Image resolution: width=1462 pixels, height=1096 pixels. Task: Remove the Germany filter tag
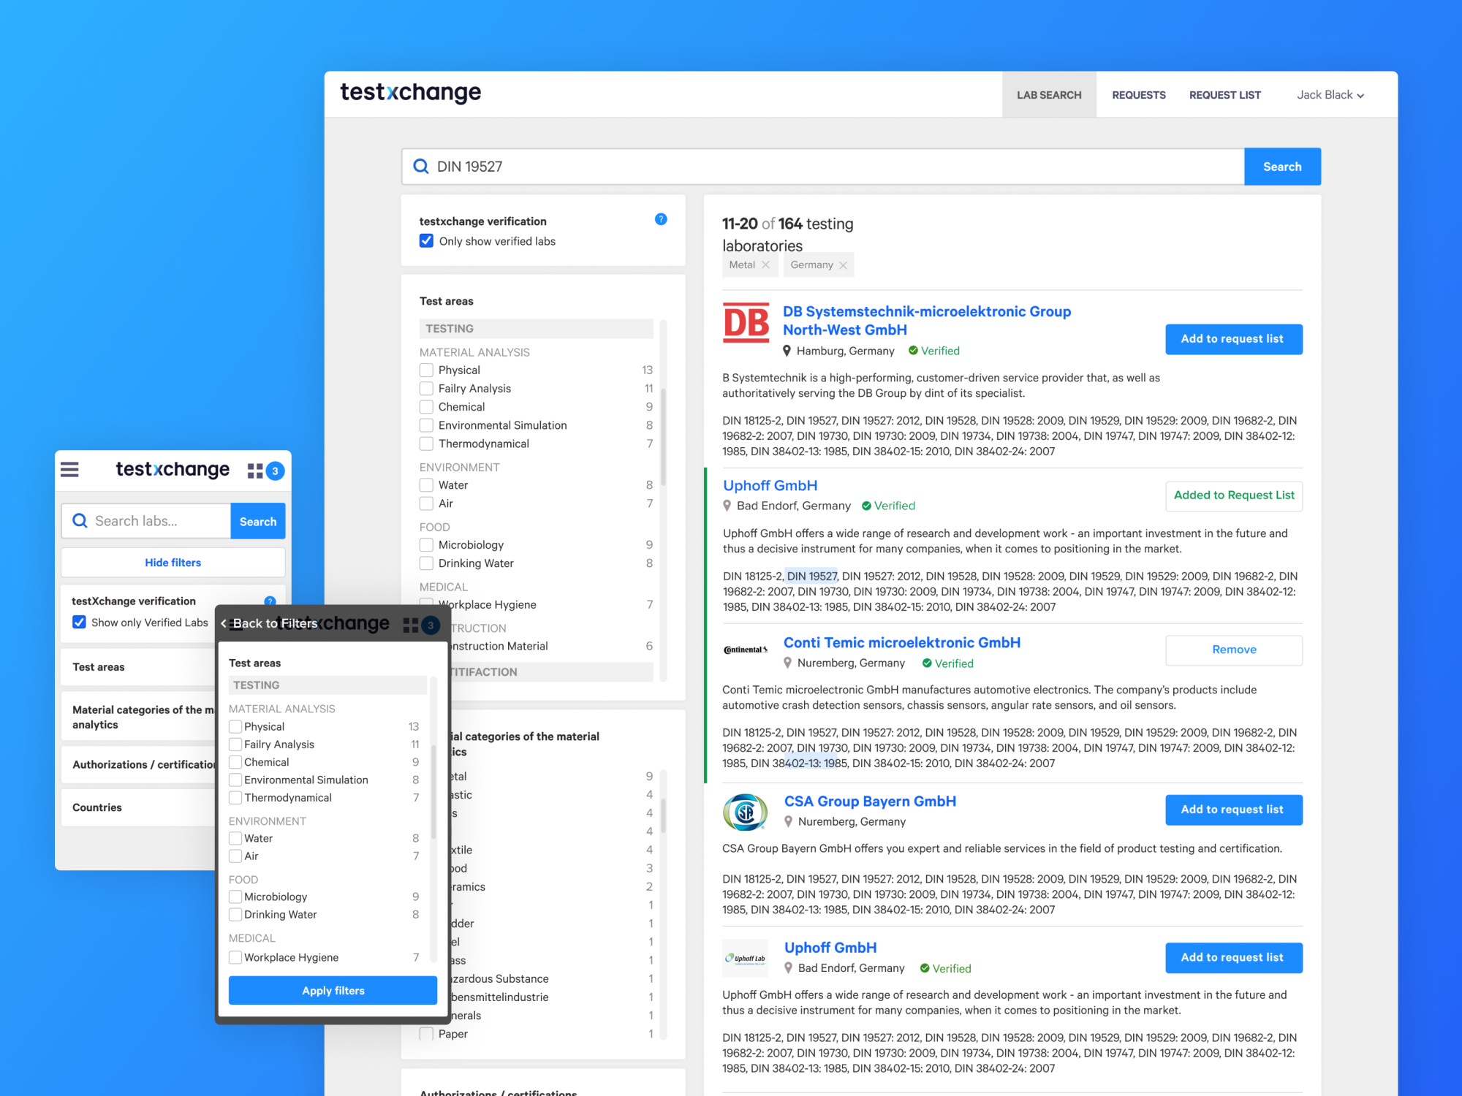[x=843, y=265]
